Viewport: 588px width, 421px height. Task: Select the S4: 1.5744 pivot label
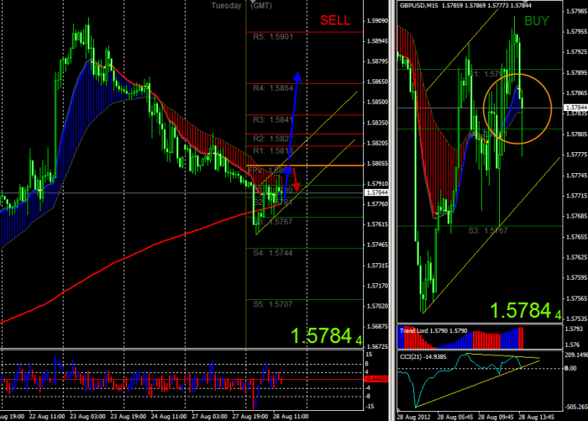pyautogui.click(x=273, y=253)
